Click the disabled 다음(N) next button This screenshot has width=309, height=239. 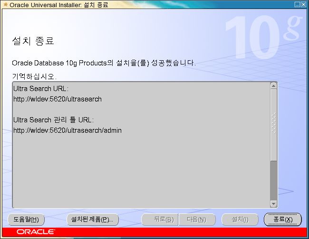[197, 220]
